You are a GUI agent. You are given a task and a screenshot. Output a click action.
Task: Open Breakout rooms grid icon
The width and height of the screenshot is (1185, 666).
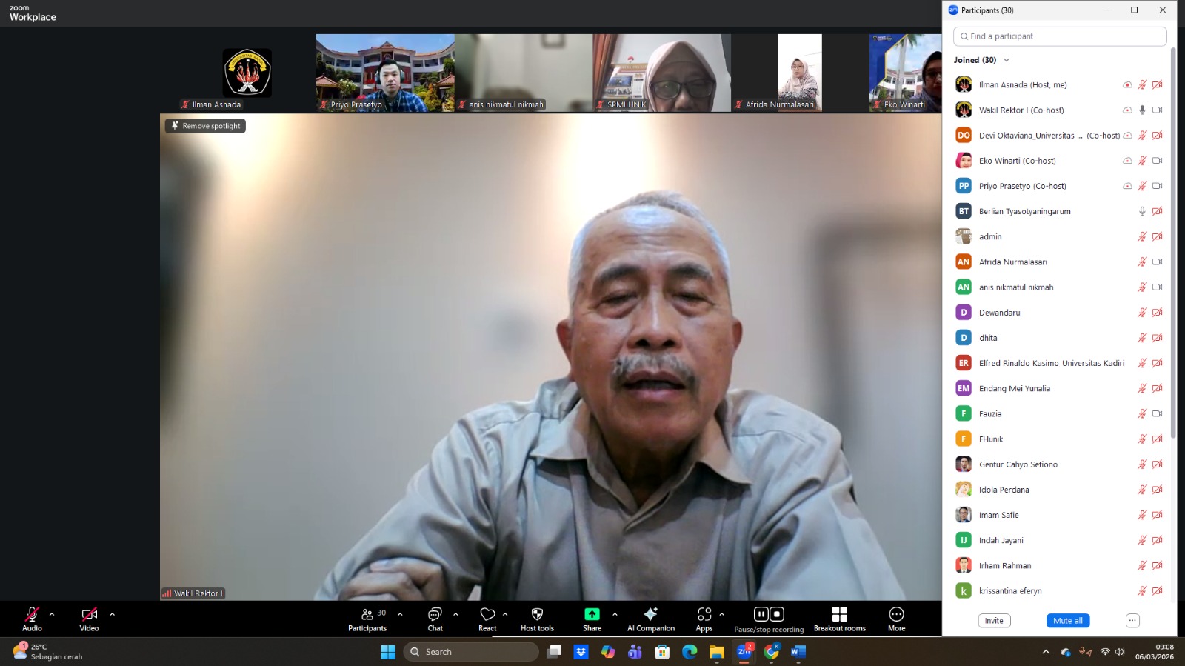[839, 615]
